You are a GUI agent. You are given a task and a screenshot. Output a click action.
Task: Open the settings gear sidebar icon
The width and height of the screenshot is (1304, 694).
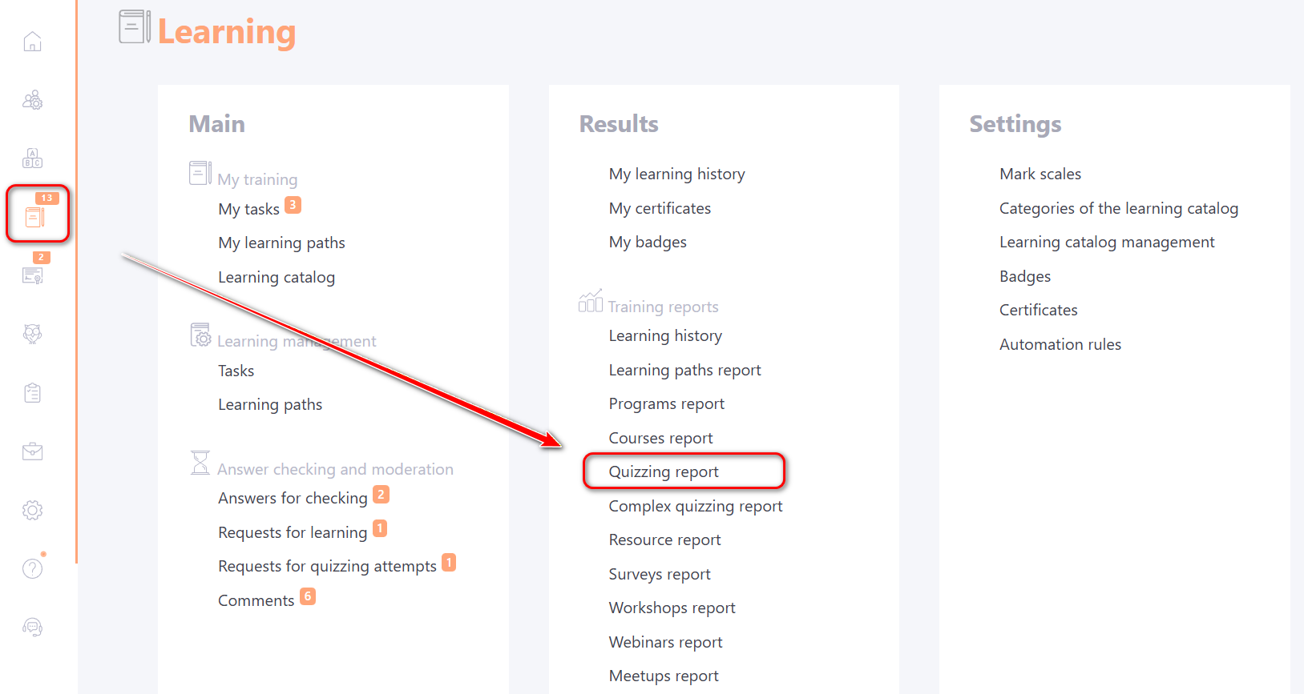(33, 510)
